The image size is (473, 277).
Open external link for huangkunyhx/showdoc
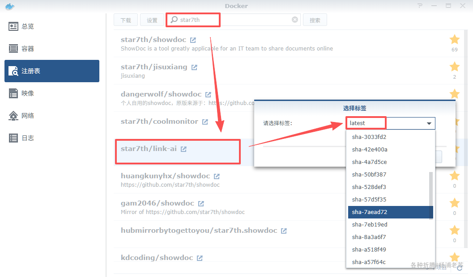tap(217, 176)
